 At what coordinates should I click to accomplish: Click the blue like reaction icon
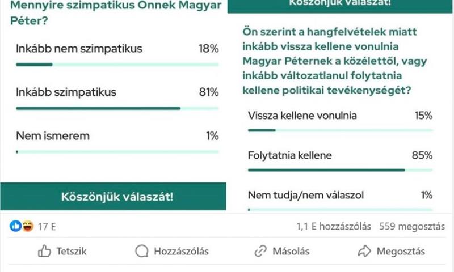(x=16, y=227)
